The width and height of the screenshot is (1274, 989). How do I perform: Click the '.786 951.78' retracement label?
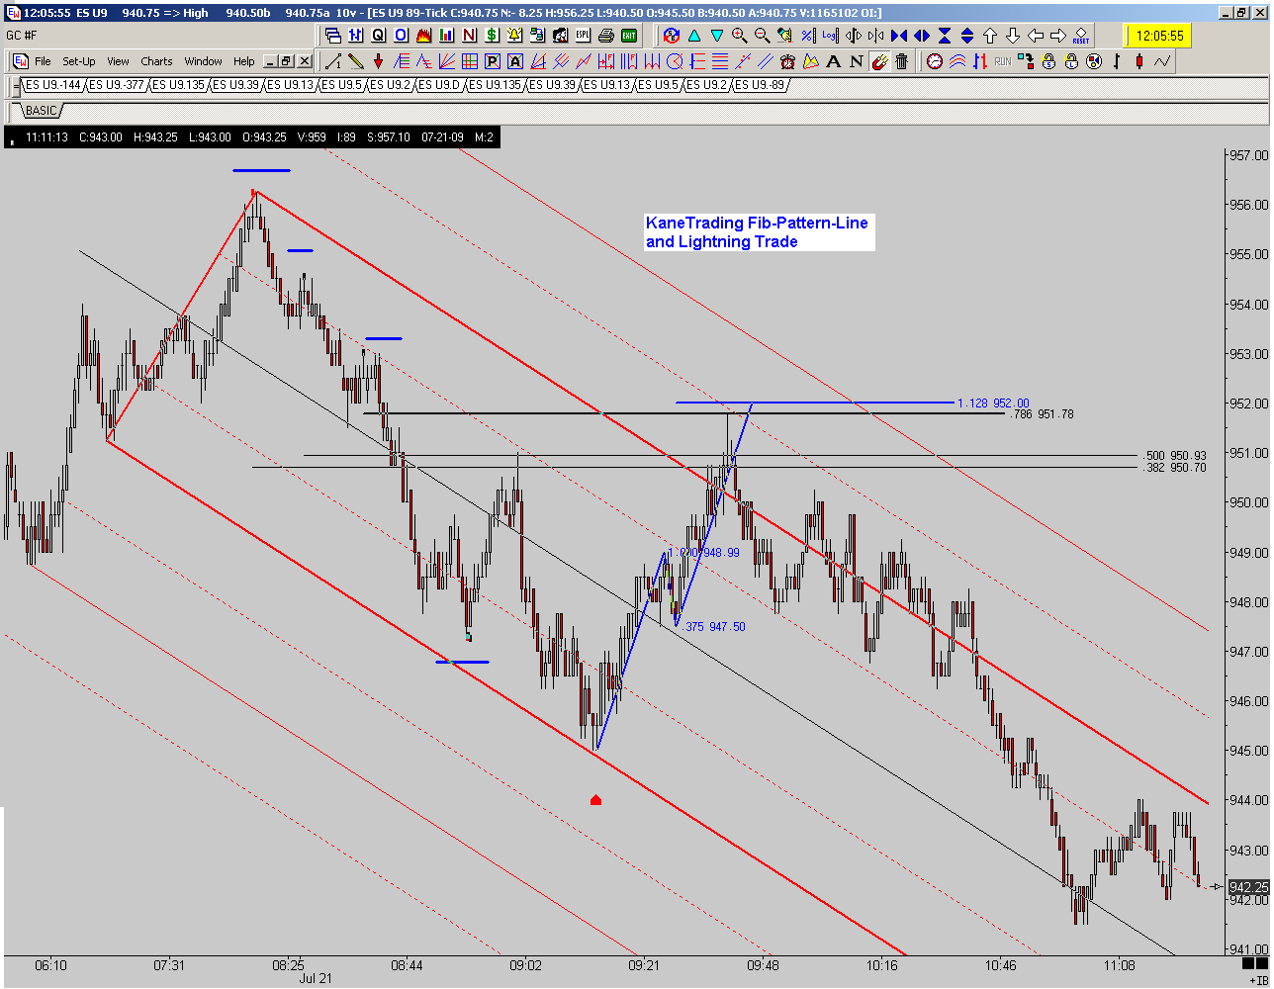pos(1040,414)
